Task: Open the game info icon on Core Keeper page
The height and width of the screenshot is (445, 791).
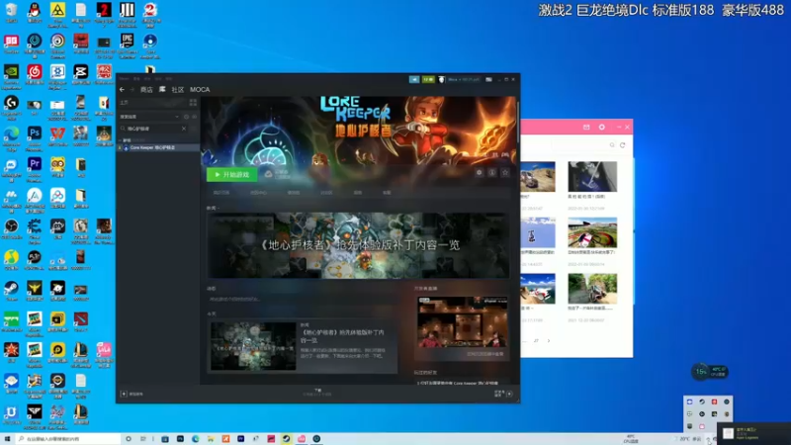Action: click(x=492, y=172)
